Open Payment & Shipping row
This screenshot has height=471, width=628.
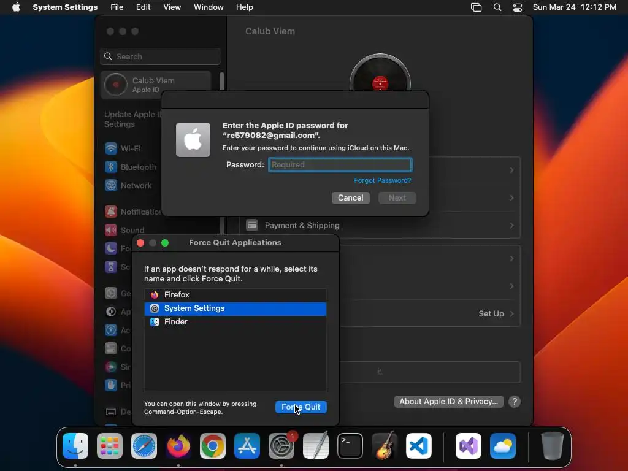coord(380,225)
